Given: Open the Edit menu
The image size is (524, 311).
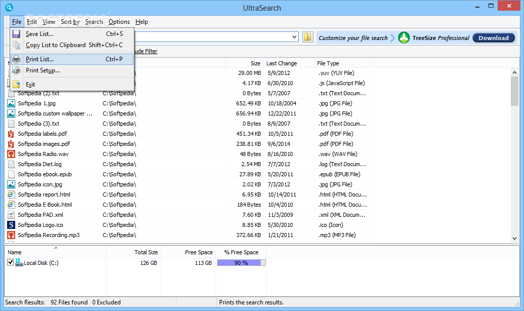Looking at the screenshot, I should (x=32, y=22).
